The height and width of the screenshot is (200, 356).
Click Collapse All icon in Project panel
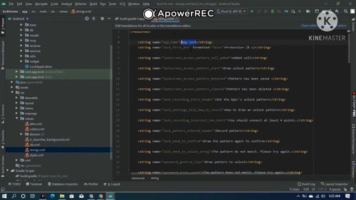click(x=94, y=18)
